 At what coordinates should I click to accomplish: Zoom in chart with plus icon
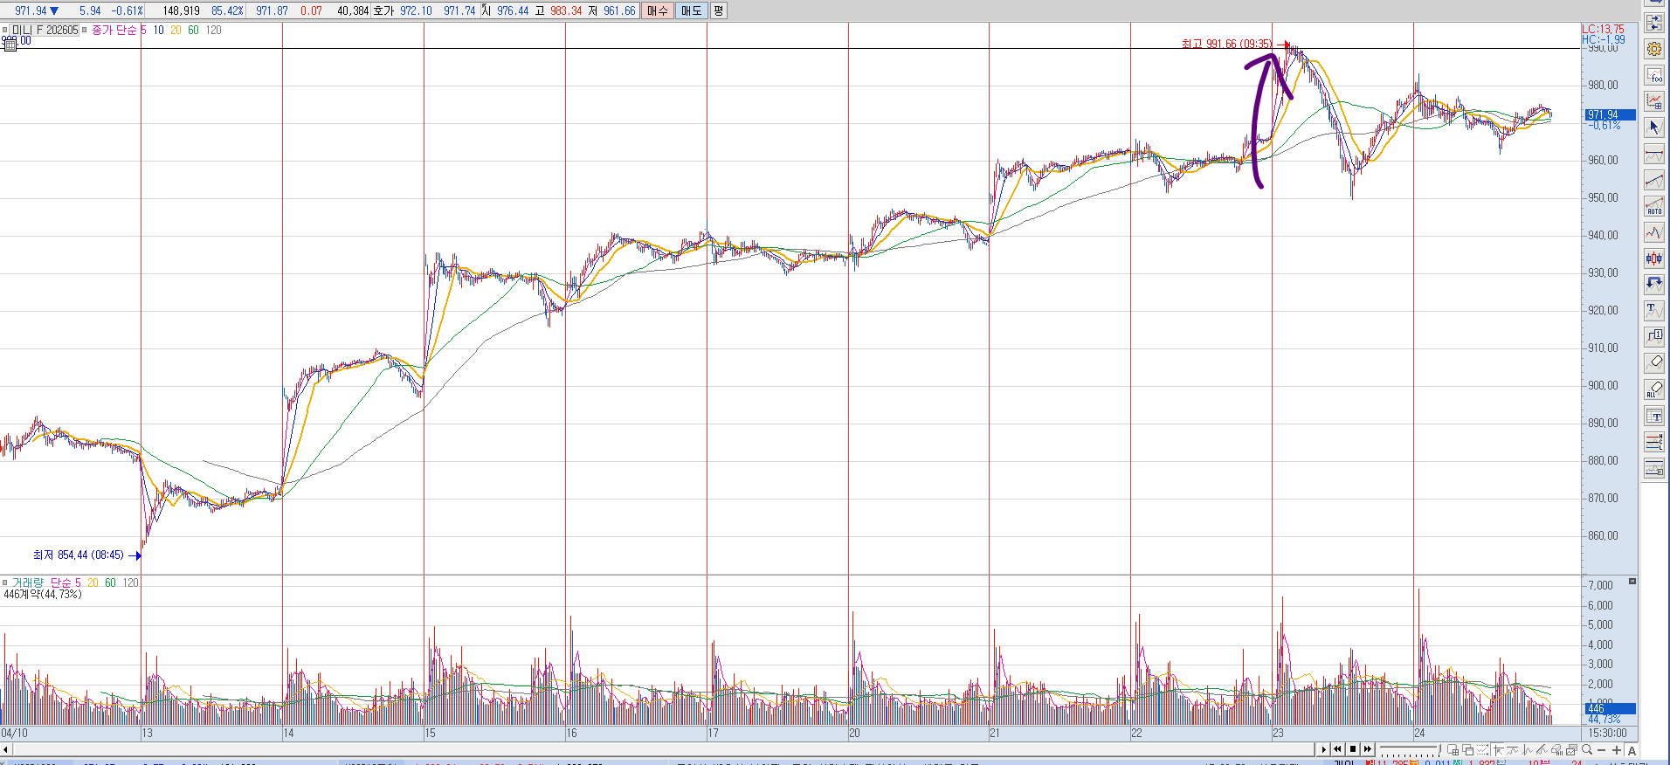1617,749
